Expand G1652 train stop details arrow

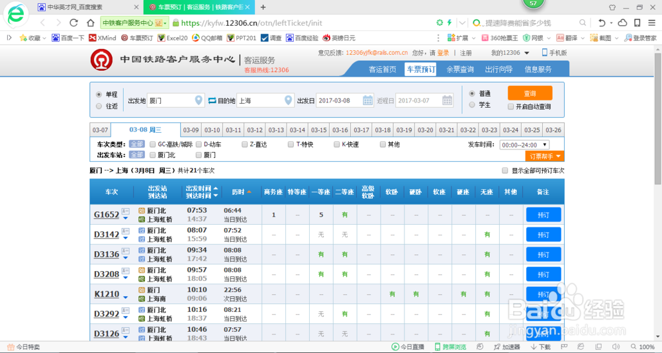pyautogui.click(x=125, y=218)
